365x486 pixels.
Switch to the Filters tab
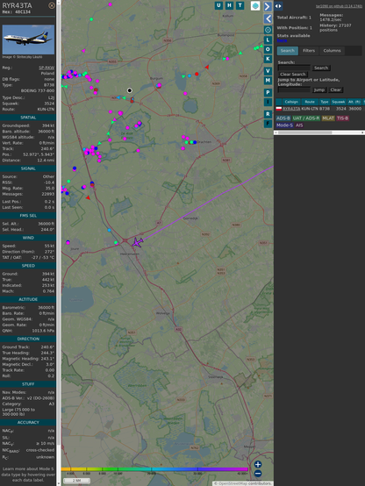click(309, 51)
